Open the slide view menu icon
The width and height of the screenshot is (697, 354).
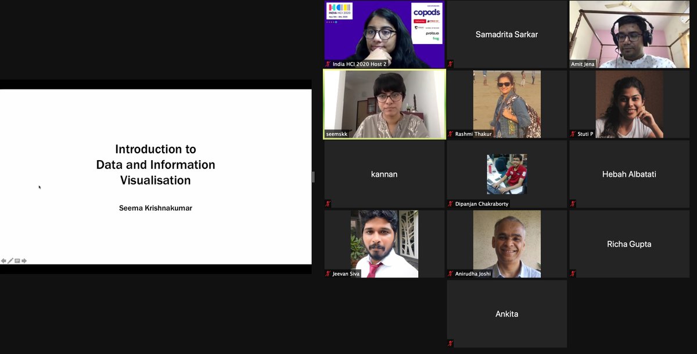pos(17,261)
